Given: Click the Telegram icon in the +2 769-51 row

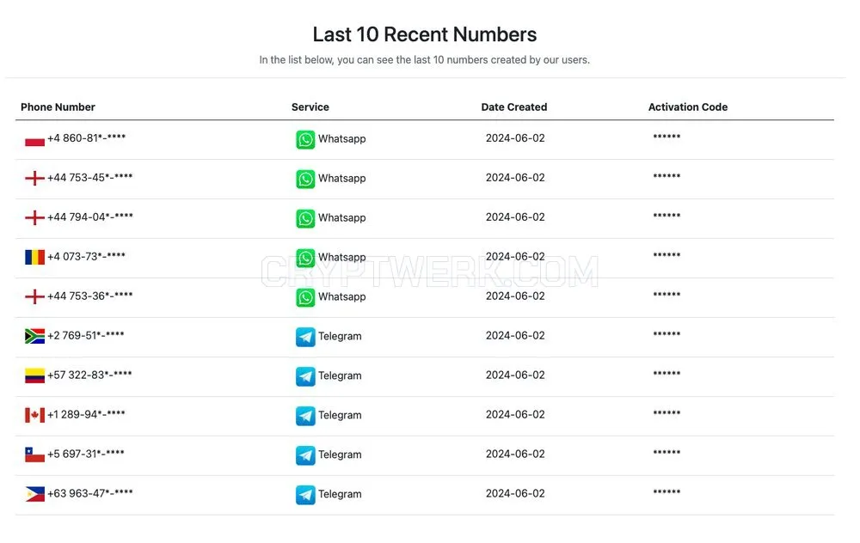Looking at the screenshot, I should pyautogui.click(x=305, y=337).
